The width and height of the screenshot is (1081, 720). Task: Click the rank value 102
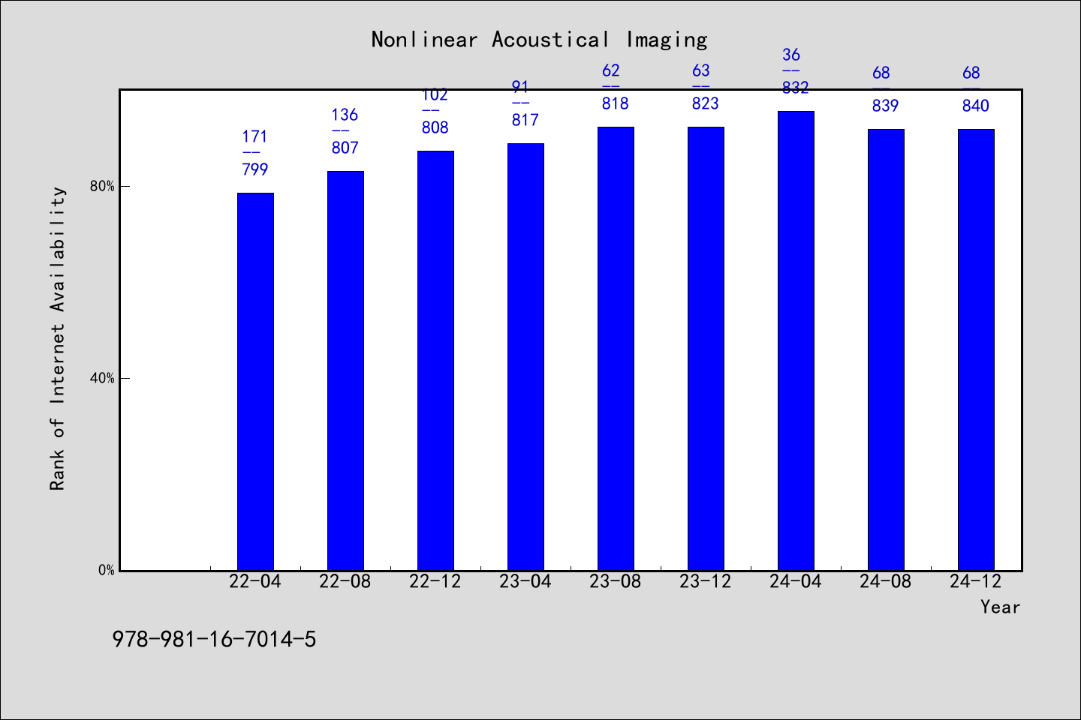pyautogui.click(x=435, y=94)
